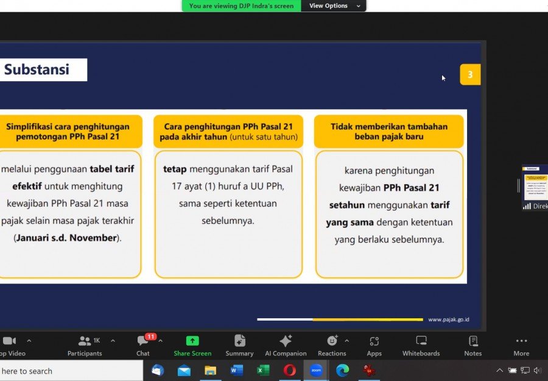Show hidden system tray icons

pos(499,371)
